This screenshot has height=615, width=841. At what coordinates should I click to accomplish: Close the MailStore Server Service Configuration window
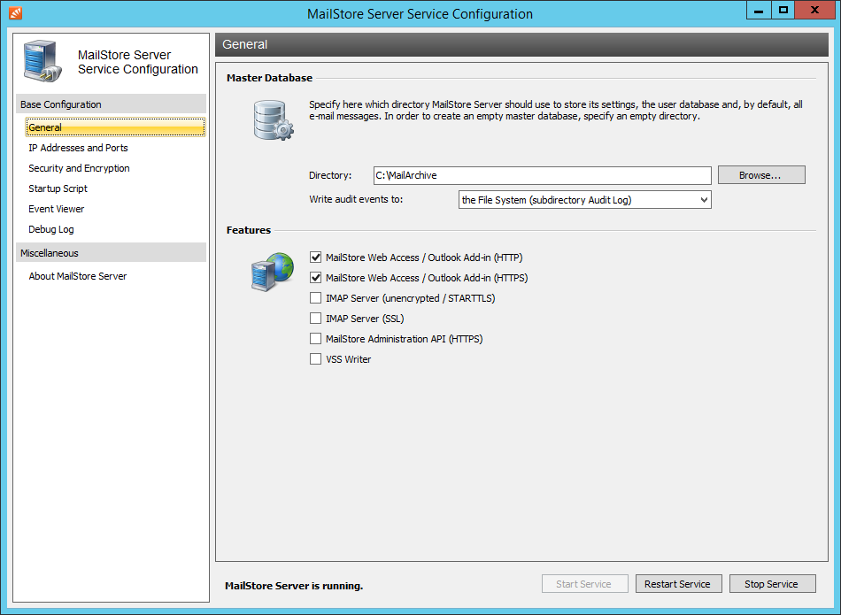click(x=814, y=11)
